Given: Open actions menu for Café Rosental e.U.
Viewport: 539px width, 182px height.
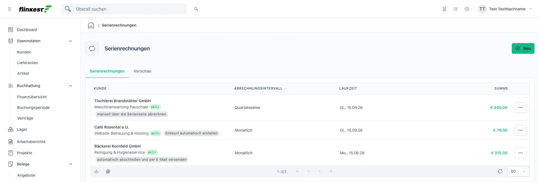Looking at the screenshot, I should [x=520, y=130].
